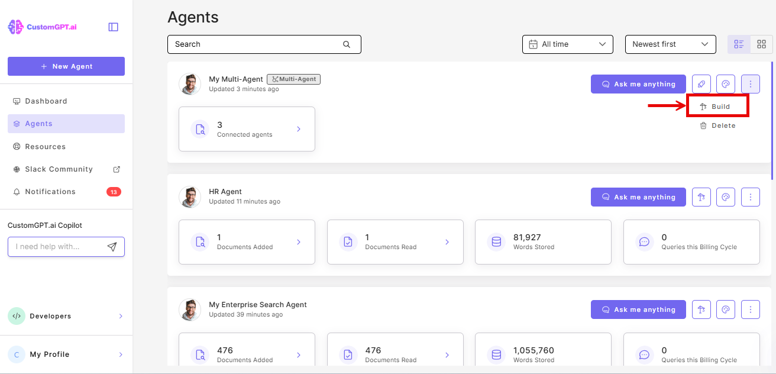Open external link for Slack Community
Image resolution: width=776 pixels, height=374 pixels.
pyautogui.click(x=117, y=169)
